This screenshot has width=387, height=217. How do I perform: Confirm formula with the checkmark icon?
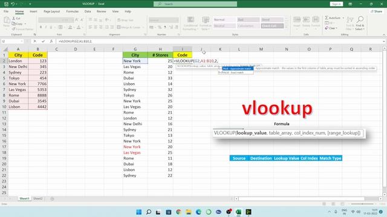43,42
